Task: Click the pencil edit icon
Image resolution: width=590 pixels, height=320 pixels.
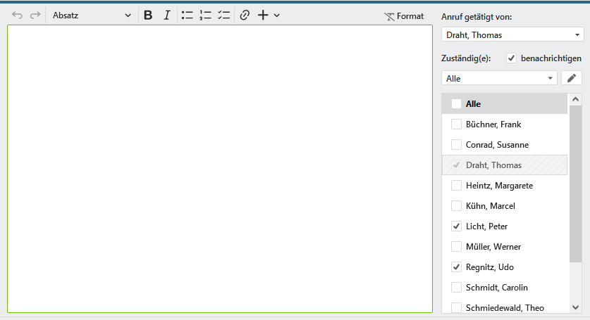Action: [572, 78]
